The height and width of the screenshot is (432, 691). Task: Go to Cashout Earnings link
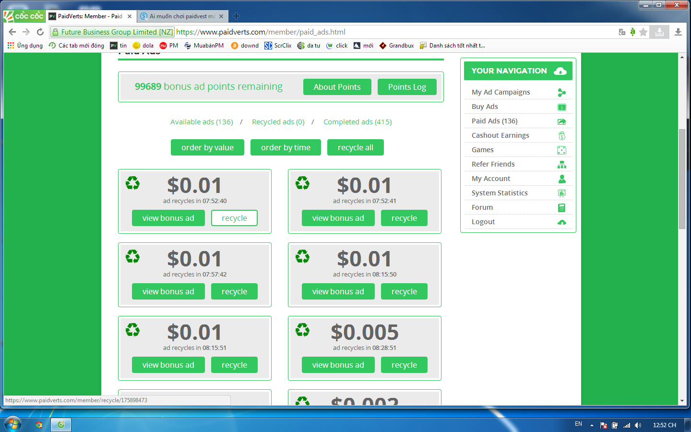pyautogui.click(x=500, y=135)
